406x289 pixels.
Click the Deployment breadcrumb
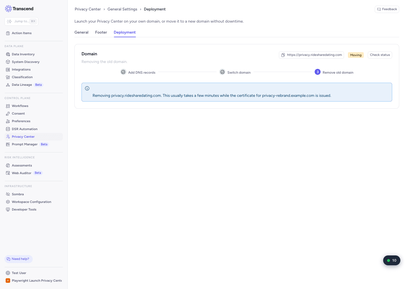(x=155, y=9)
